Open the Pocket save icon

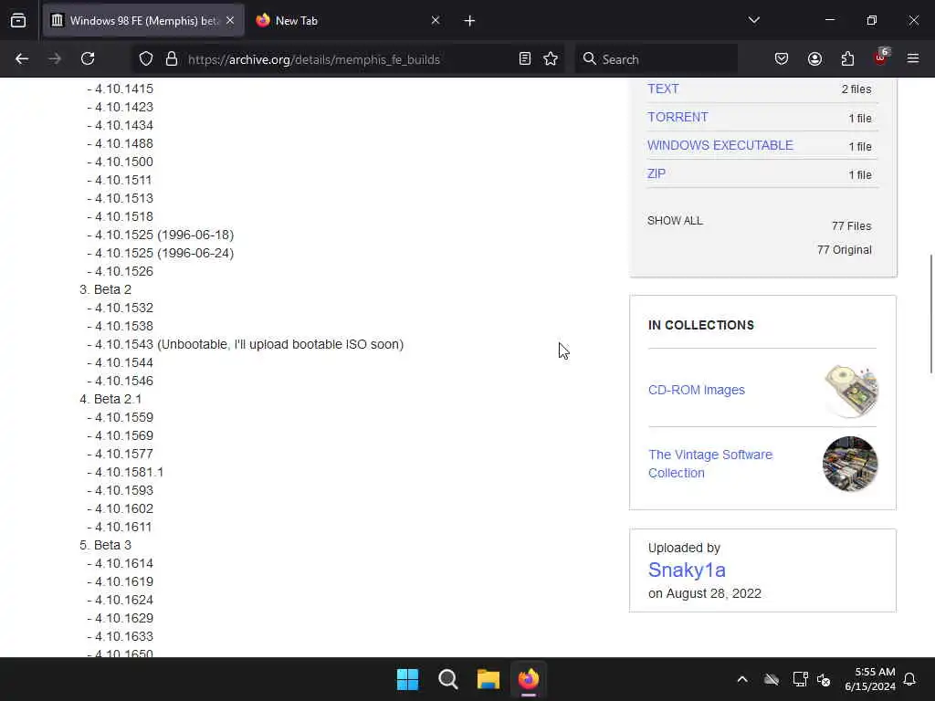coord(782,58)
